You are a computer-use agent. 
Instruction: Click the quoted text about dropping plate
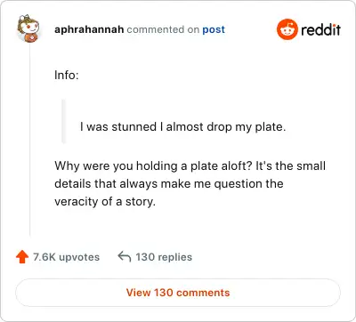pyautogui.click(x=182, y=127)
